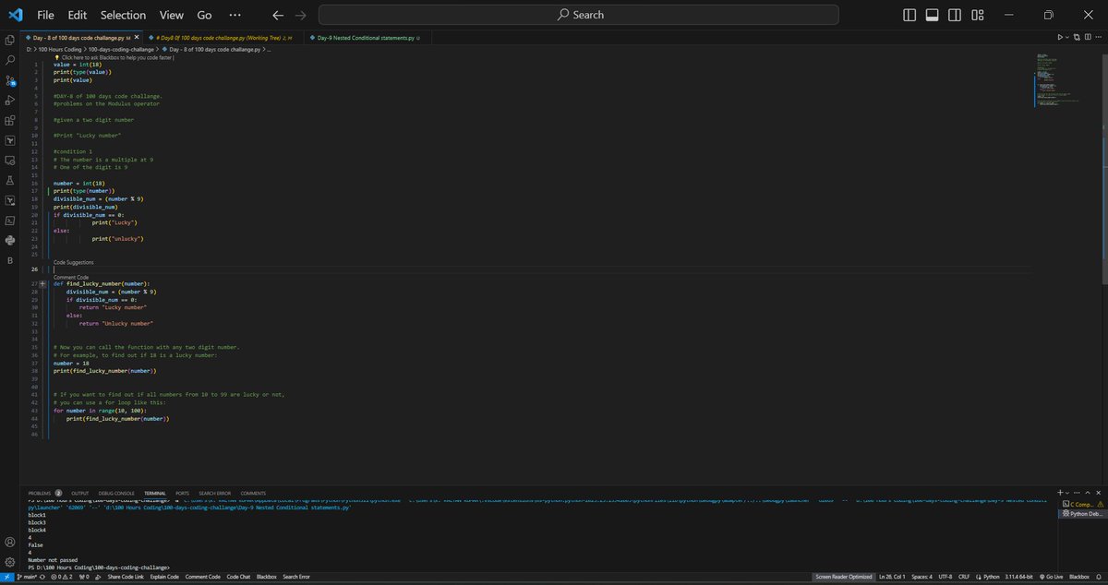Open the Go menu
The height and width of the screenshot is (585, 1108).
pos(205,15)
